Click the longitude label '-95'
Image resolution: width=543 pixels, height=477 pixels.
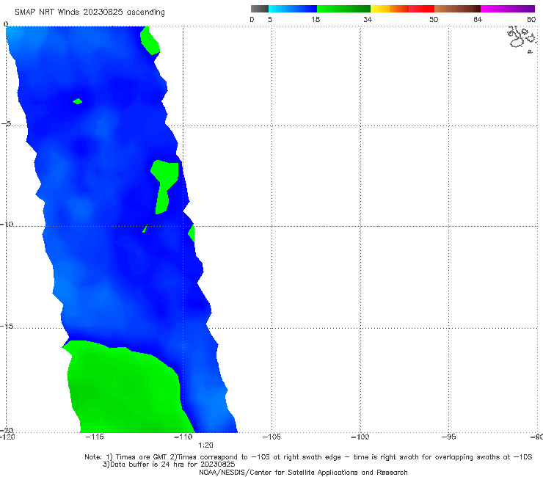pyautogui.click(x=449, y=437)
